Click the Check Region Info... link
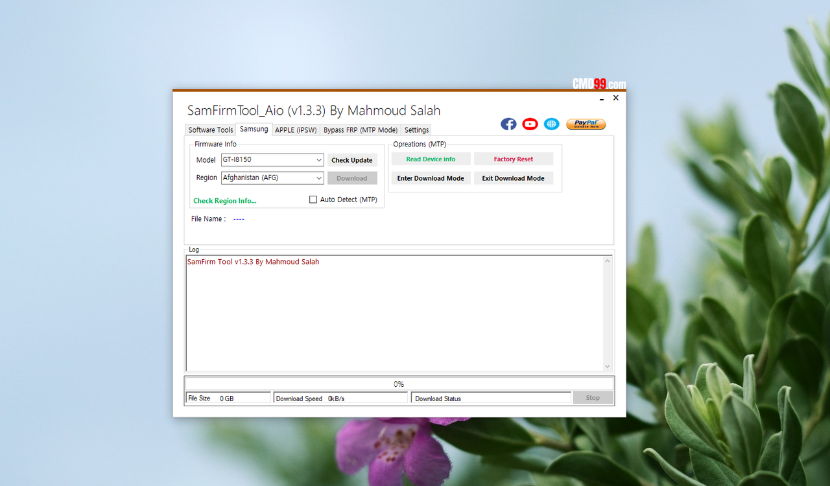The image size is (830, 486). (225, 201)
